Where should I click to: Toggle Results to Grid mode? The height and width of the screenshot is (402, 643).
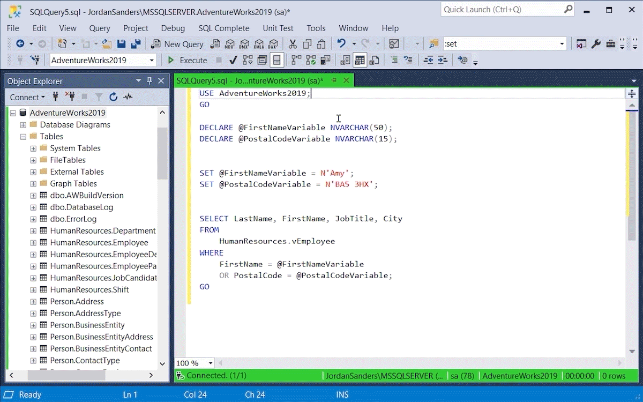(360, 60)
